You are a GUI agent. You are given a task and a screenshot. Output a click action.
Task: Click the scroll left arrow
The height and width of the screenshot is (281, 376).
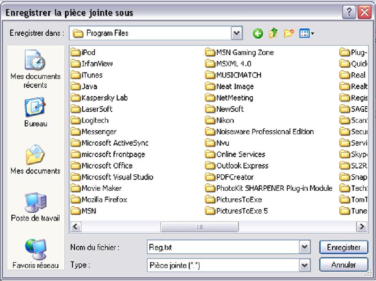76,226
